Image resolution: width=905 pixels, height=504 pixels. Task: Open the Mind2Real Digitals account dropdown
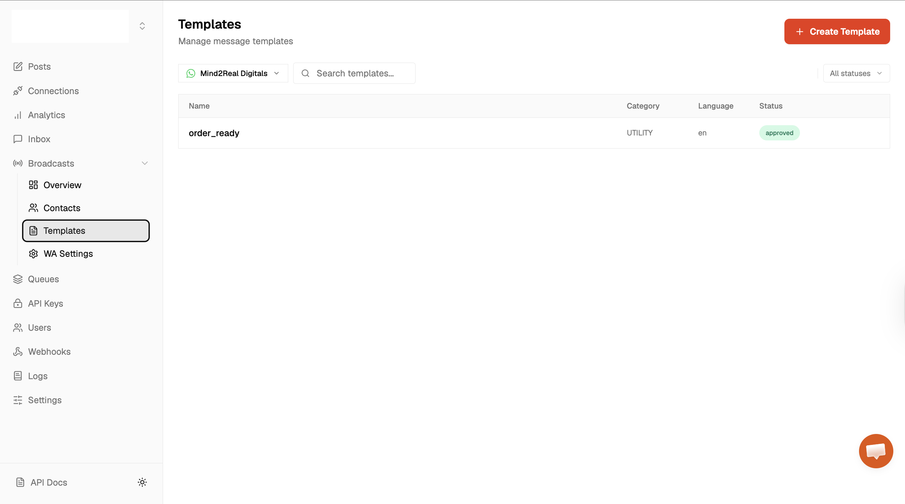(233, 73)
